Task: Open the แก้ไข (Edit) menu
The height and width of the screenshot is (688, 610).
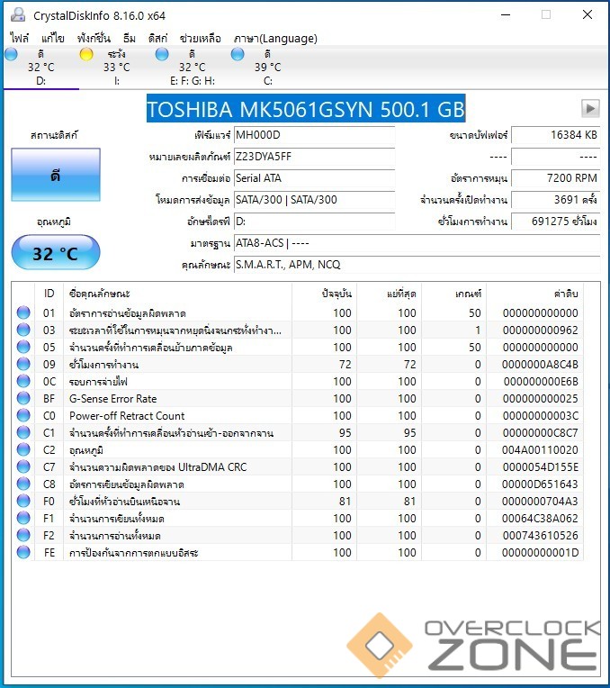Action: click(53, 38)
